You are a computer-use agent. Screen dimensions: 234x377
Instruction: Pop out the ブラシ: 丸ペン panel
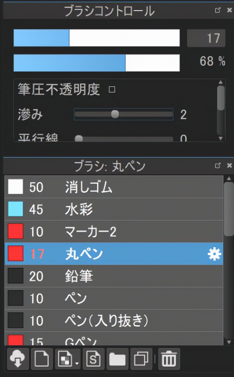click(218, 166)
